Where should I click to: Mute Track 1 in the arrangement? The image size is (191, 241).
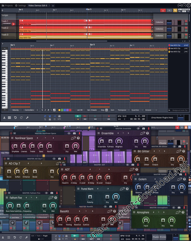tap(186, 21)
